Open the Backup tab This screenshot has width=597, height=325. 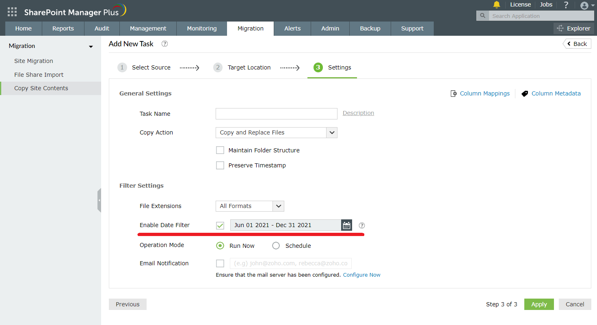[x=370, y=28]
